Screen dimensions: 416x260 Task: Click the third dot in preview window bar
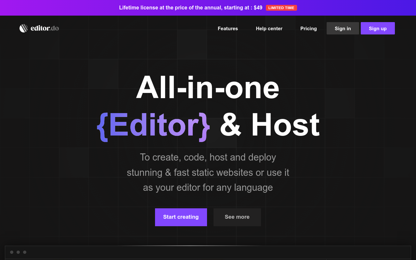tap(25, 252)
